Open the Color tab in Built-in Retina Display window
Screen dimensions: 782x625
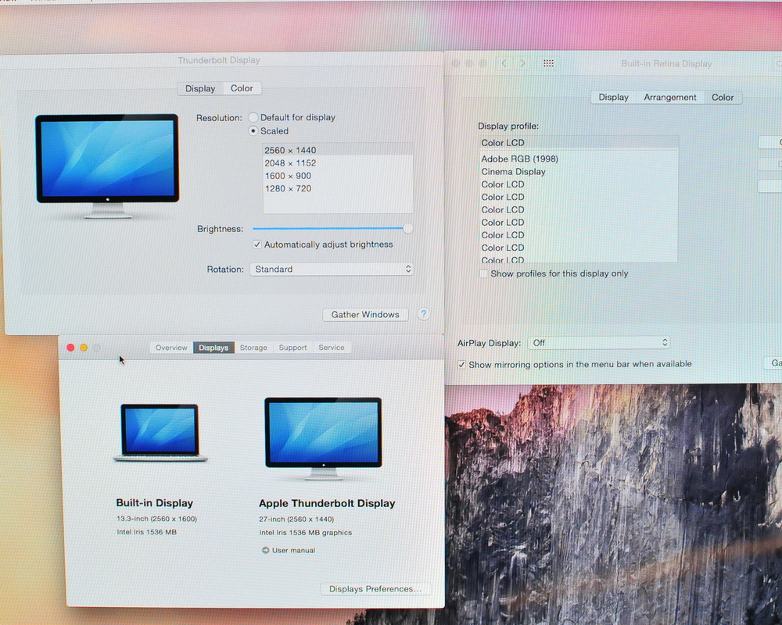pos(722,97)
